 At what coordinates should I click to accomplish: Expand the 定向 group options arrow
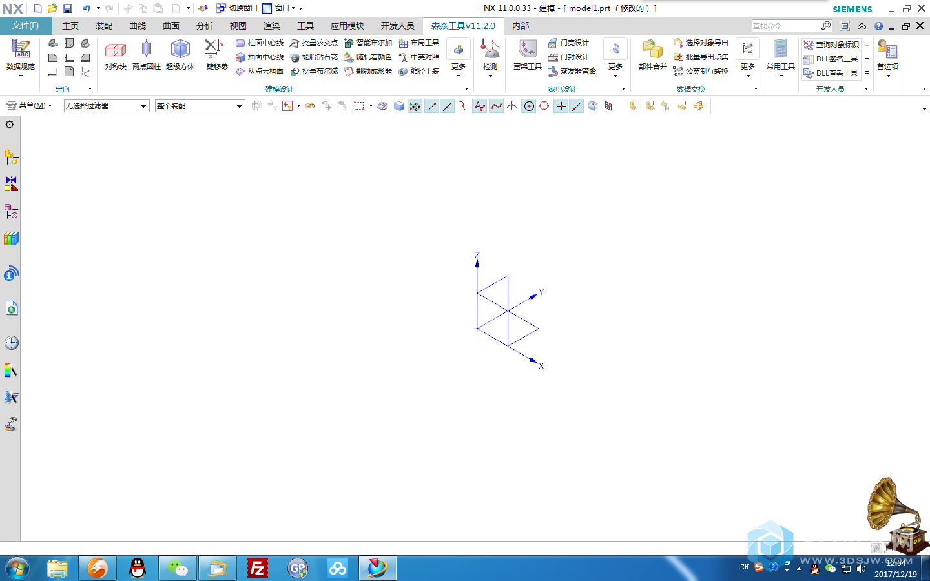point(90,88)
